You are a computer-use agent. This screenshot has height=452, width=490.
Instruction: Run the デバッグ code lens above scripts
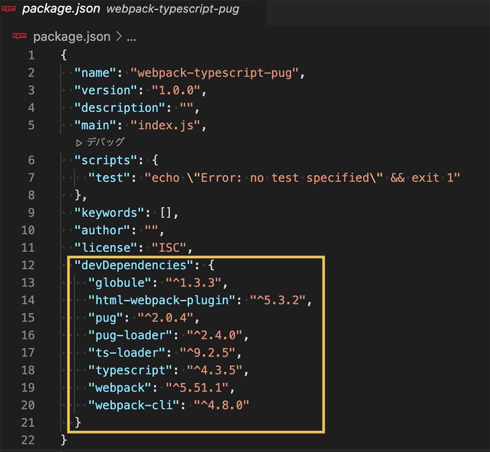point(101,142)
